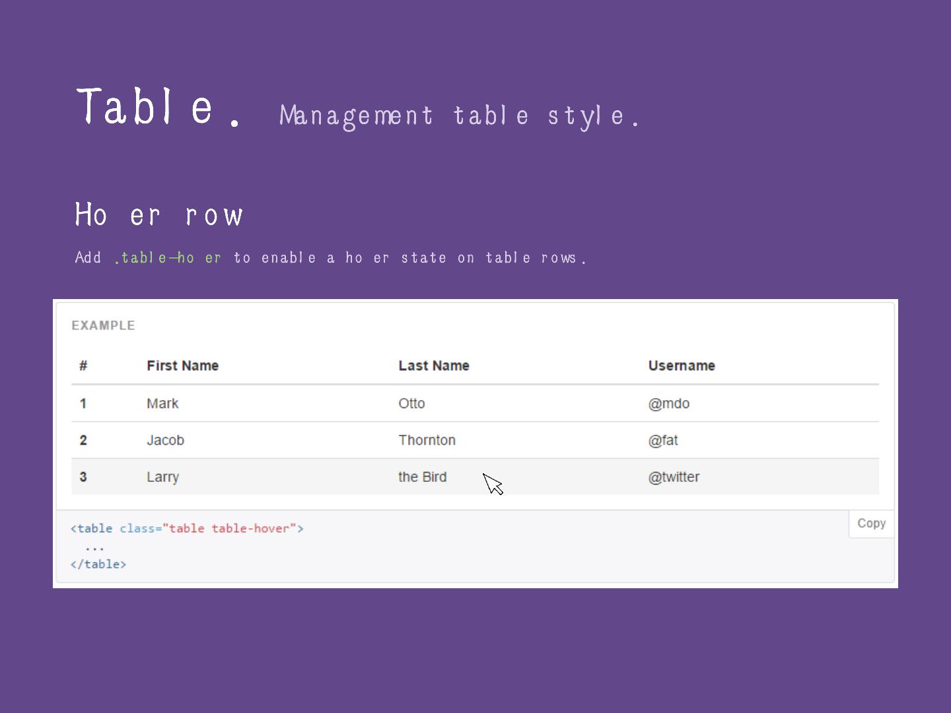
Task: Click row number 3 in the table
Action: (83, 477)
